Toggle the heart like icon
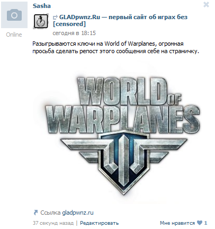The width and height of the screenshot is (215, 229). [x=200, y=223]
